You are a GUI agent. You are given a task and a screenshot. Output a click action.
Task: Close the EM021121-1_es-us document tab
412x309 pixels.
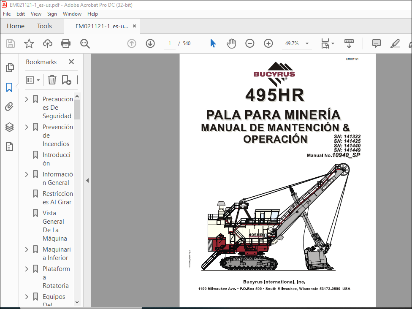point(134,26)
